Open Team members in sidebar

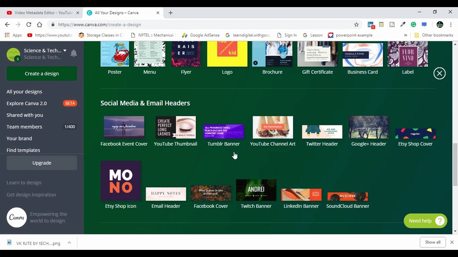point(24,127)
